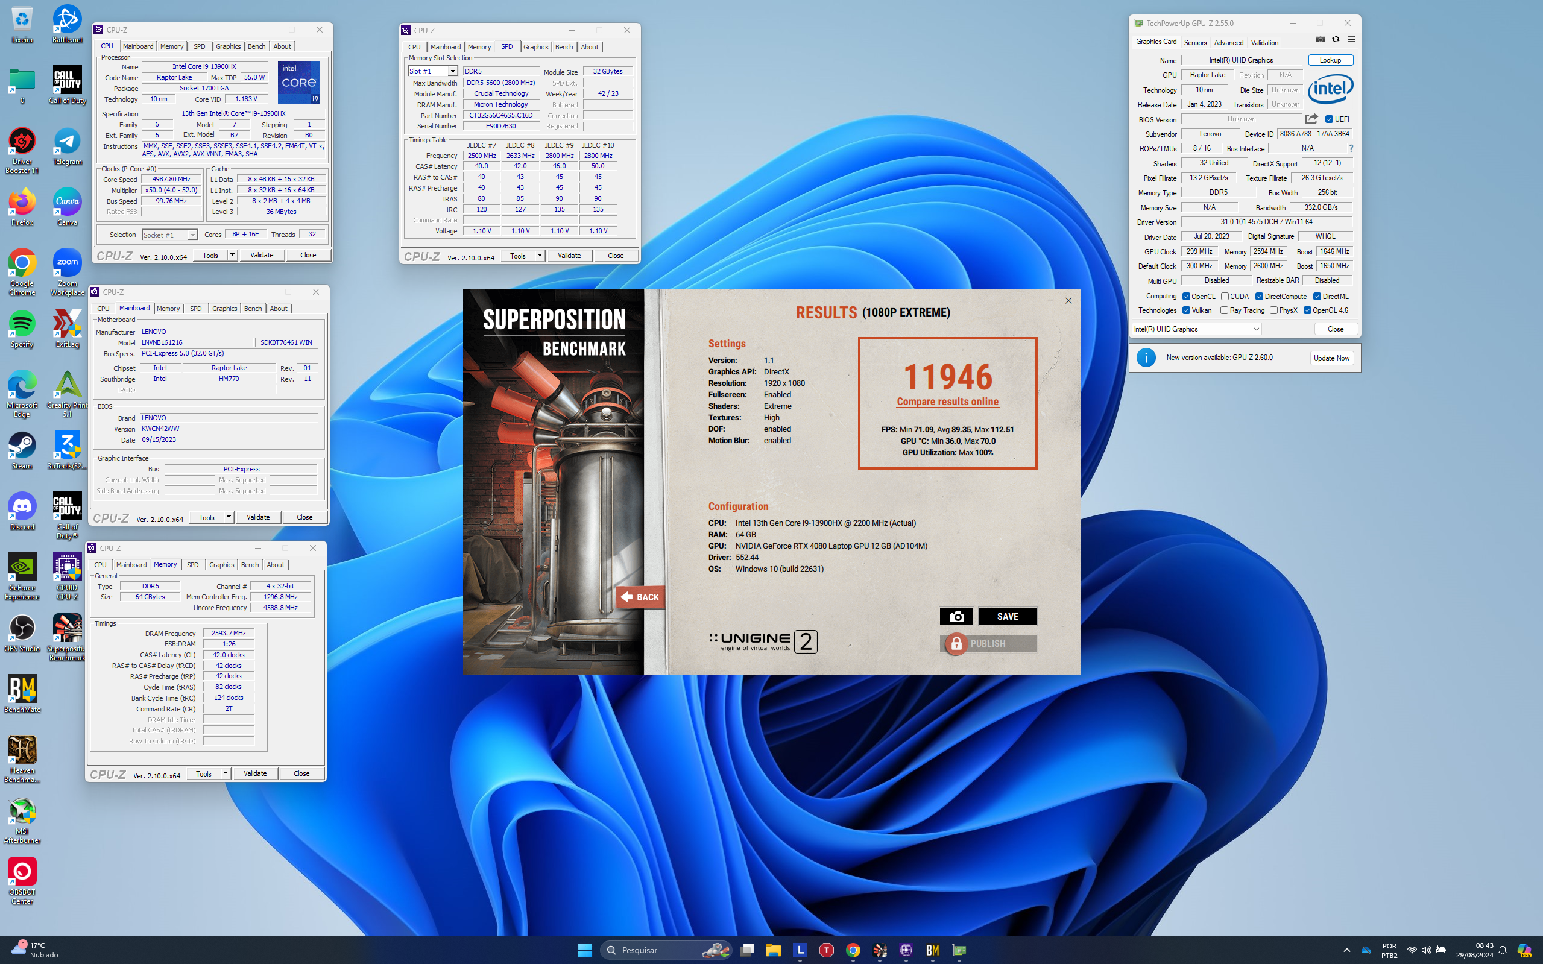Toggle the Vulkan checkbox in GPU-Z
This screenshot has width=1543, height=964.
pos(1187,310)
